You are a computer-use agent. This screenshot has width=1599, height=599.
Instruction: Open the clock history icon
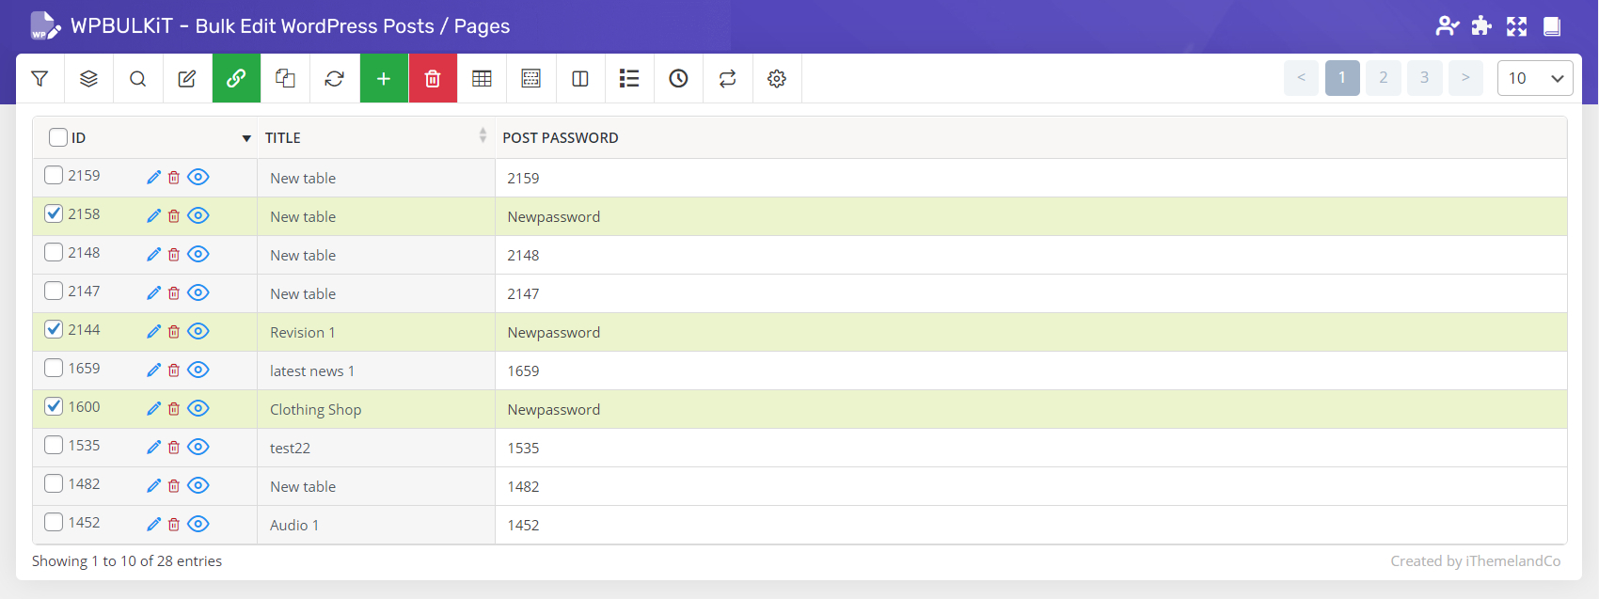pyautogui.click(x=678, y=79)
